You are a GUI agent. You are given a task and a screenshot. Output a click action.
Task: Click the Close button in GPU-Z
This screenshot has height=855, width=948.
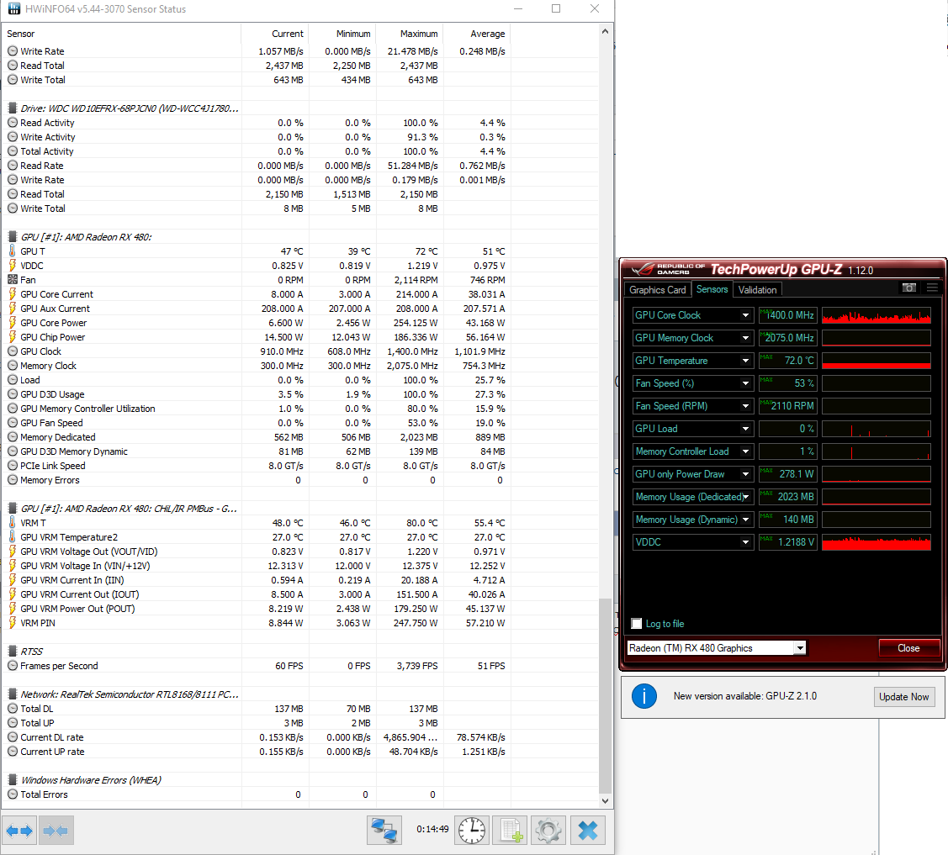(908, 648)
